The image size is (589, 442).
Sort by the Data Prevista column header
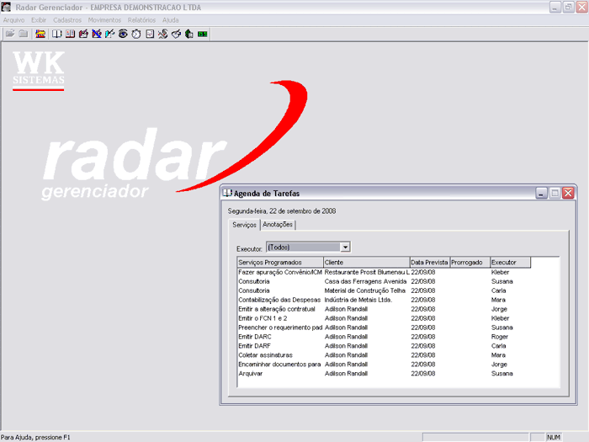429,263
